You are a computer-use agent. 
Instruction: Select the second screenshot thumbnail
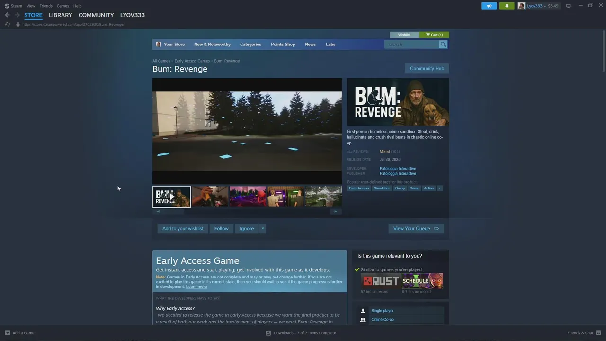tap(210, 197)
